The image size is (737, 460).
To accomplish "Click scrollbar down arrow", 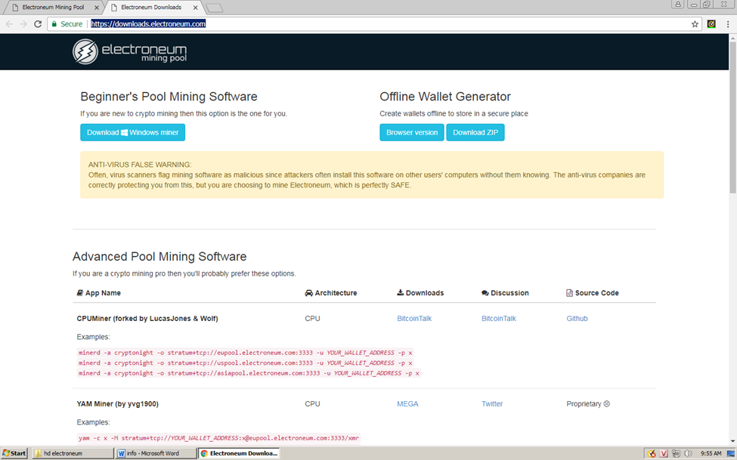I will (x=732, y=441).
